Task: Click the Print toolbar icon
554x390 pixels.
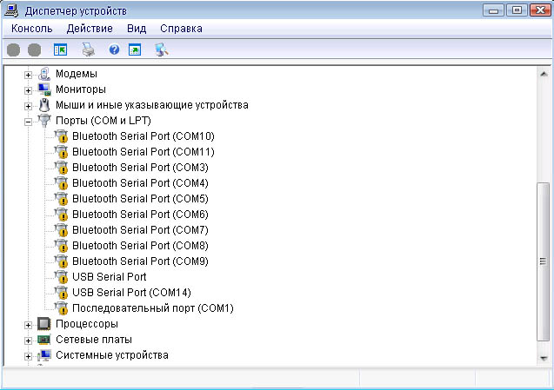Action: 88,50
